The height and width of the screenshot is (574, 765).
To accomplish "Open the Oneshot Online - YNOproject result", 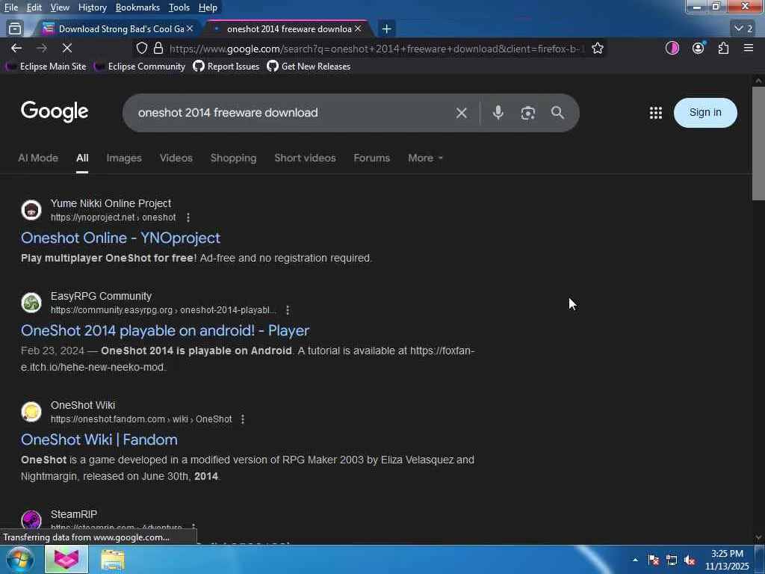I will [120, 238].
